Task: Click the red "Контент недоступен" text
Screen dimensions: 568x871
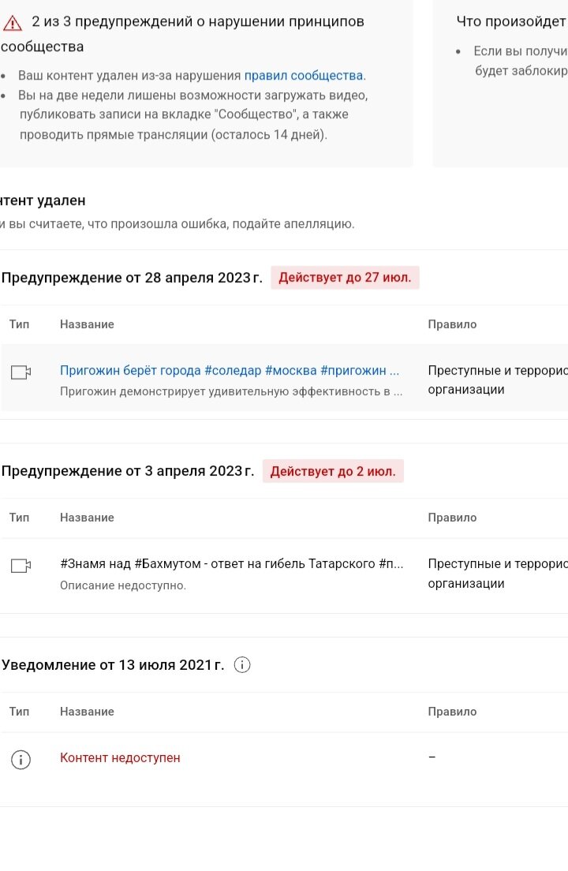Action: 120,757
